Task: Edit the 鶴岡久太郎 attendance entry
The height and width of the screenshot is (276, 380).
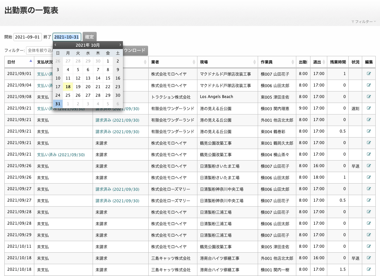Action: point(369,143)
